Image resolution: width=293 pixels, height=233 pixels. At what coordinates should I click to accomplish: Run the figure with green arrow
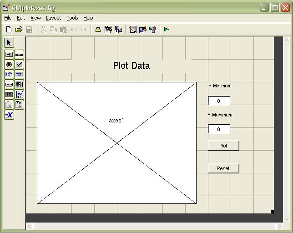167,30
